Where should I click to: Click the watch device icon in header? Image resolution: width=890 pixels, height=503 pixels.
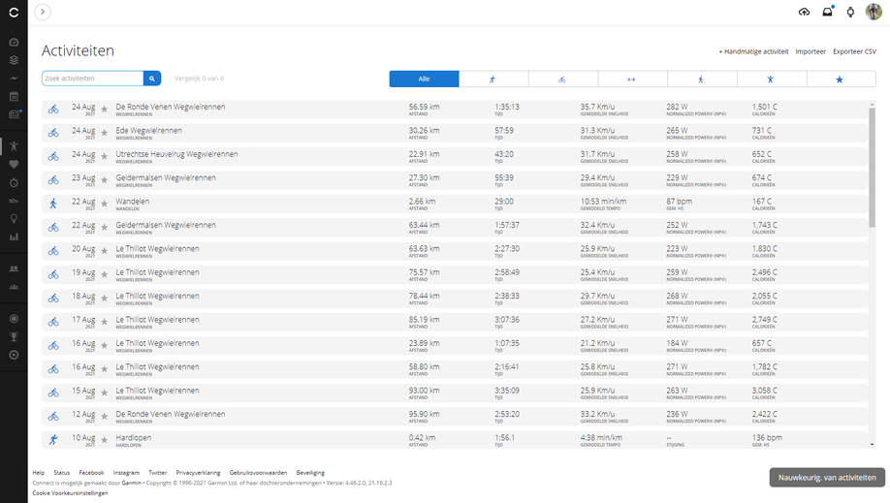coord(850,13)
